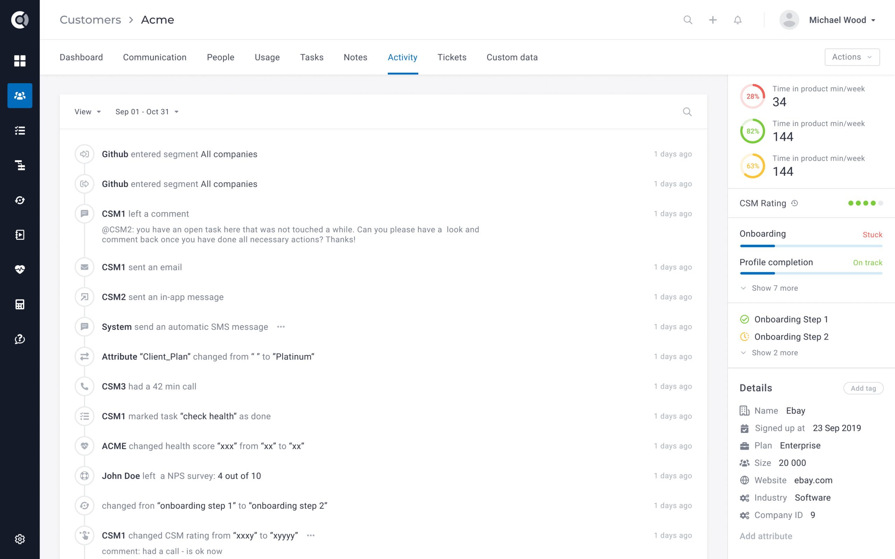
Task: Open the Michael Wood user menu
Action: click(x=842, y=20)
